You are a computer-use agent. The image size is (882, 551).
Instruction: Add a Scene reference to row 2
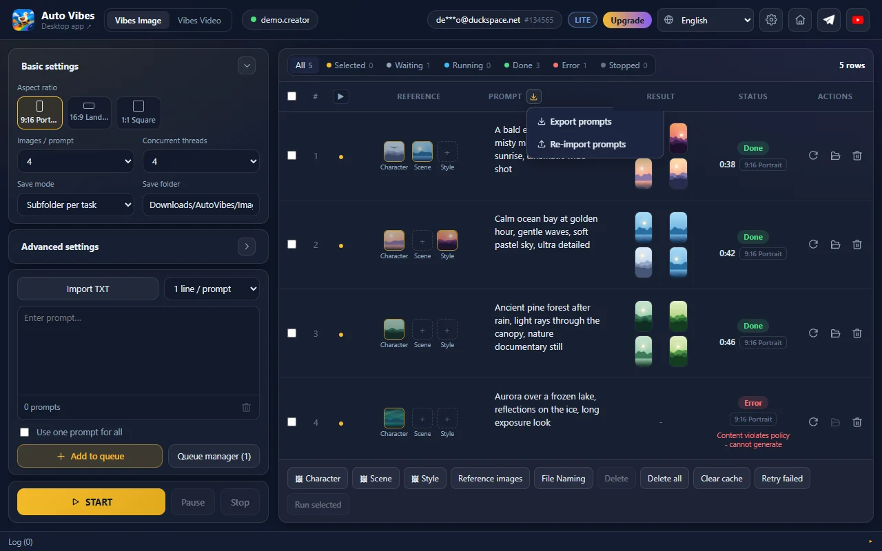(x=422, y=240)
